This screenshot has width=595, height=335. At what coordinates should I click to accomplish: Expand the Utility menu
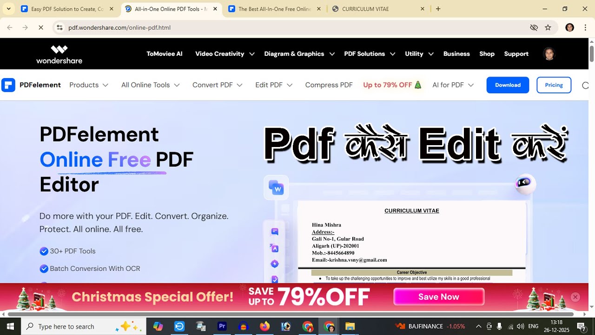(x=419, y=54)
